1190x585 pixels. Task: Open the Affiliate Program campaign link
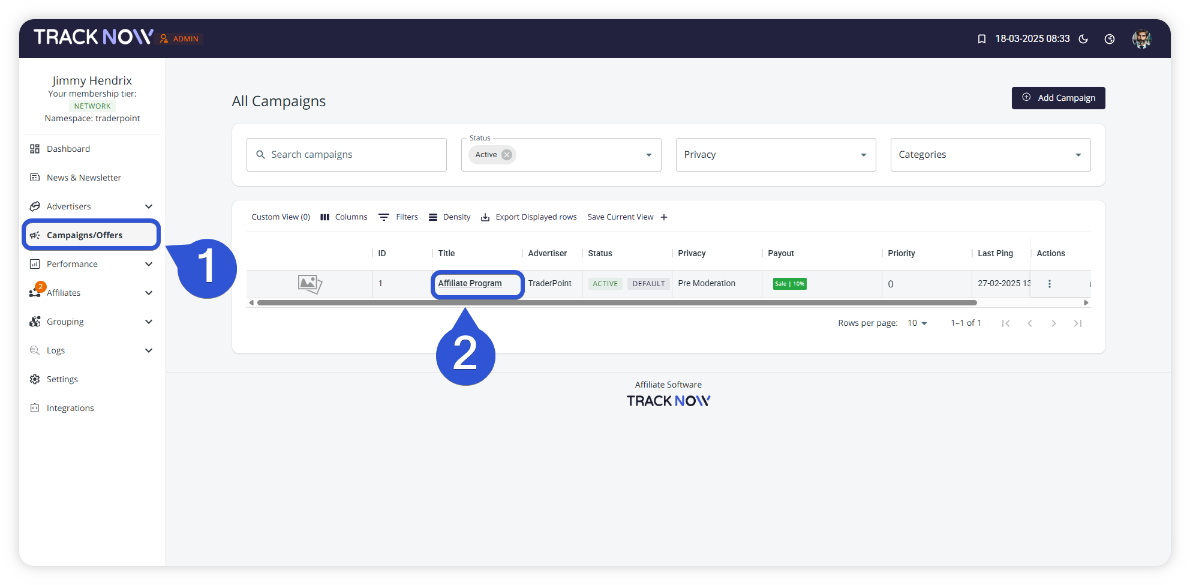click(x=470, y=283)
